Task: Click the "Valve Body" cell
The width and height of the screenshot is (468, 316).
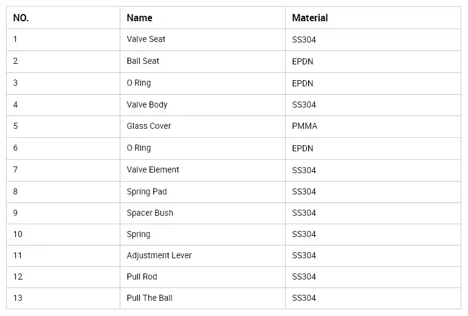Action: [147, 105]
